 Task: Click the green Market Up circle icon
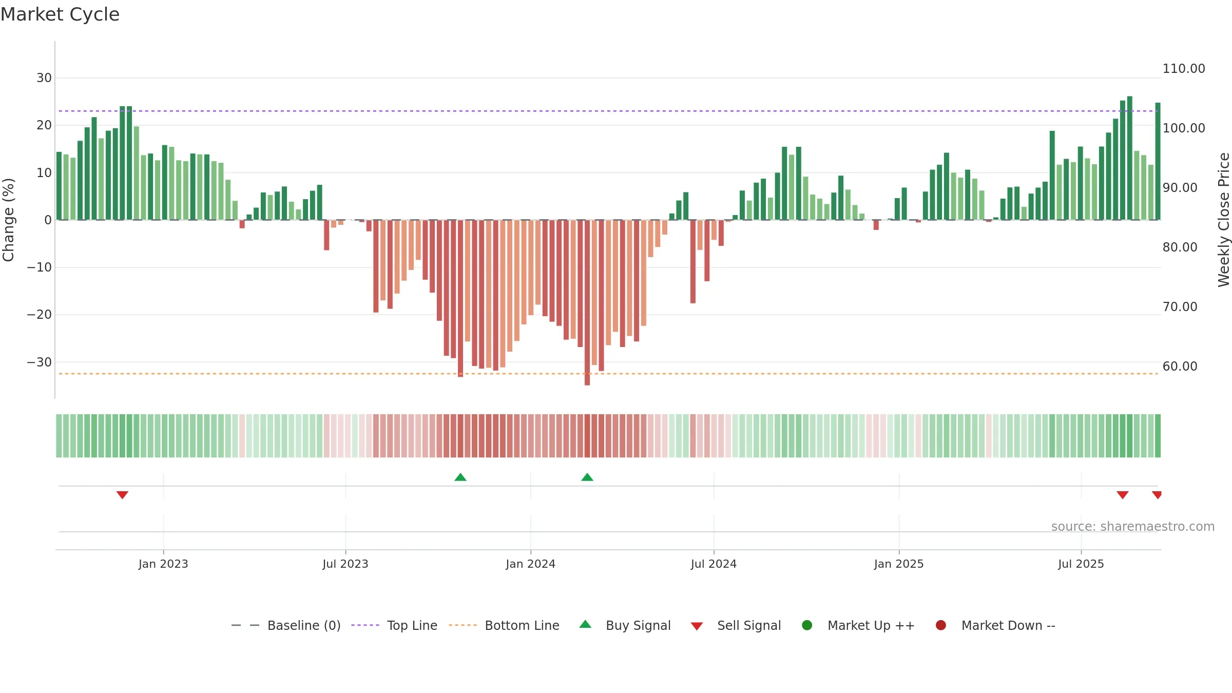tap(807, 625)
